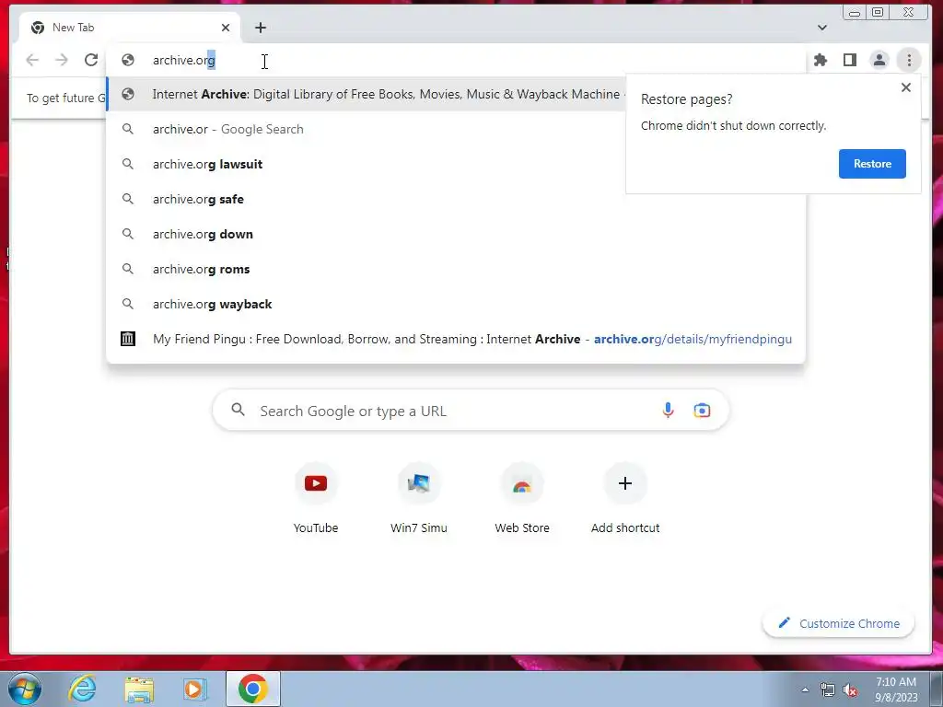Choose the archive.org down suggestion
Image resolution: width=943 pixels, height=707 pixels.
pyautogui.click(x=455, y=234)
